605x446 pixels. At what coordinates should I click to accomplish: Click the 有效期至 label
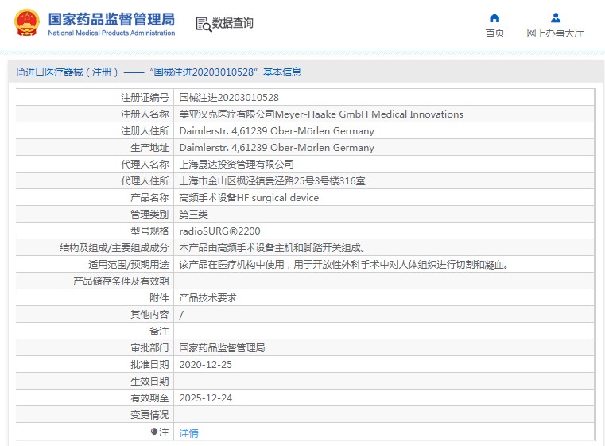coord(149,398)
